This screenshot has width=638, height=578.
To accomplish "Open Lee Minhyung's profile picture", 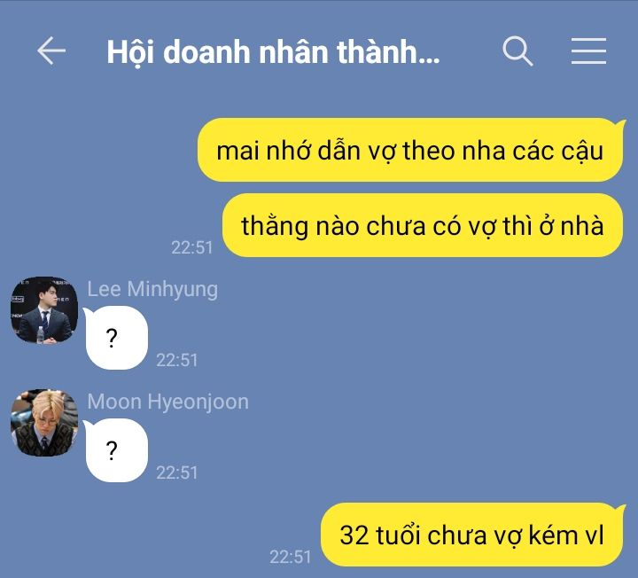I will pyautogui.click(x=44, y=310).
